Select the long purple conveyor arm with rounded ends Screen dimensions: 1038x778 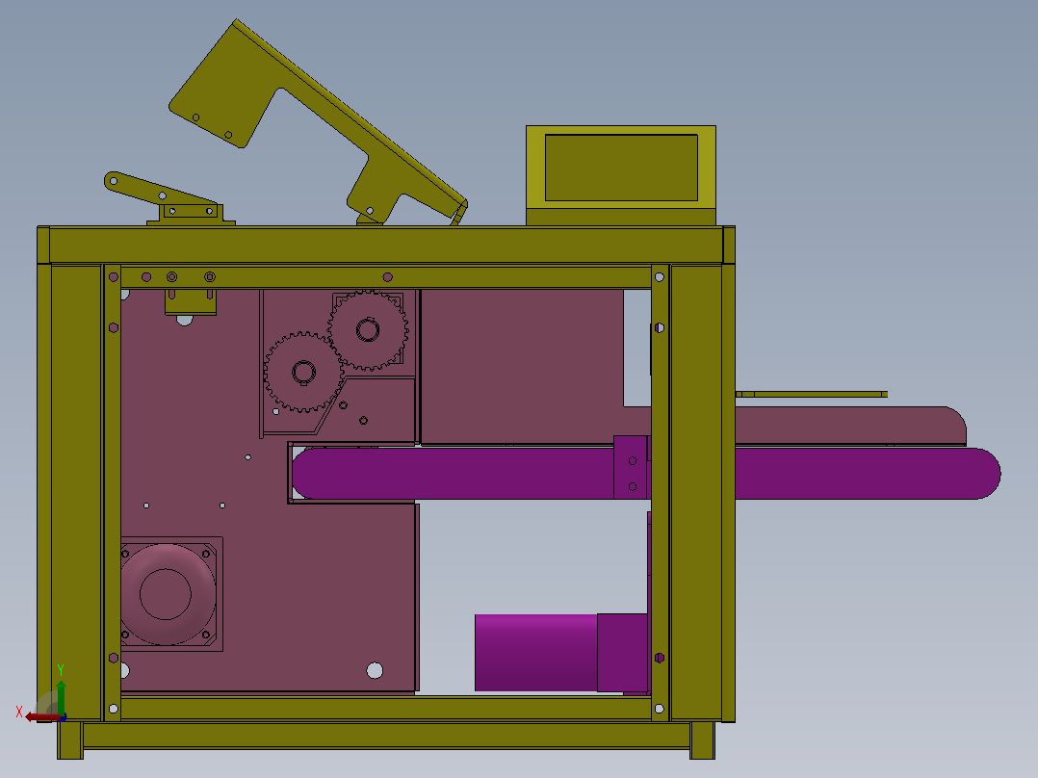pyautogui.click(x=646, y=474)
